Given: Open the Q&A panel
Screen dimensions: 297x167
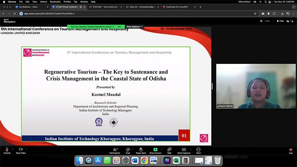Looking at the screenshot, I should point(169,149).
